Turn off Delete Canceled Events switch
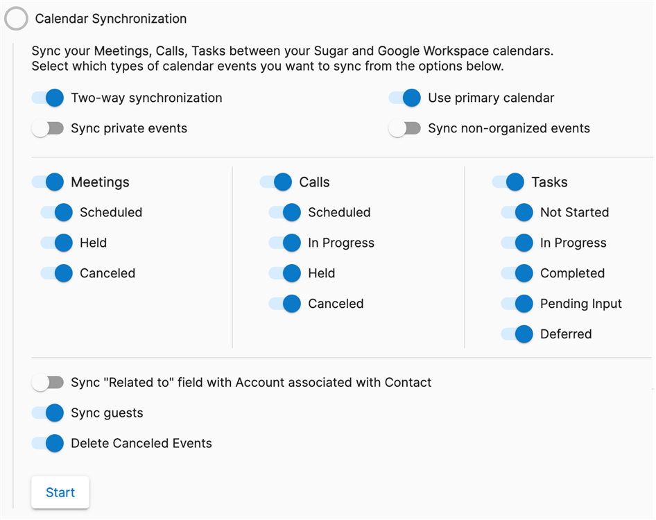The width and height of the screenshot is (656, 520). (x=48, y=443)
